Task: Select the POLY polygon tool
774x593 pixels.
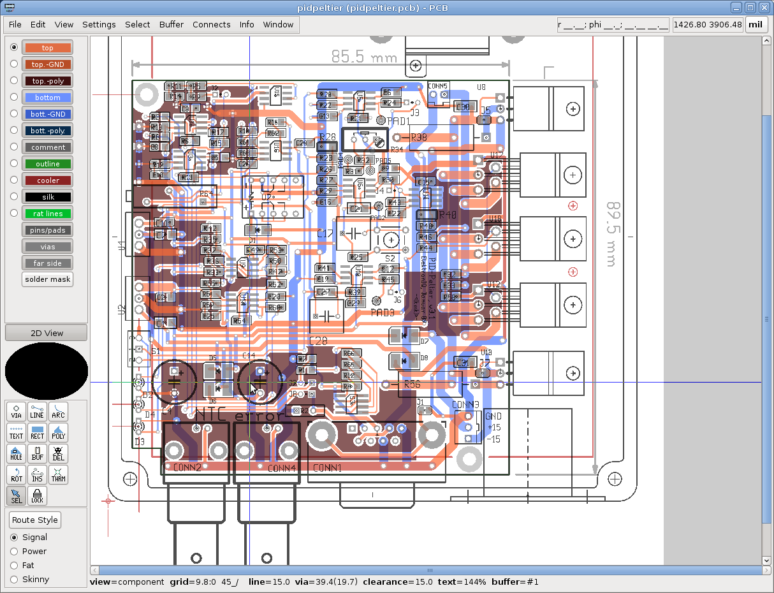Action: coord(58,433)
